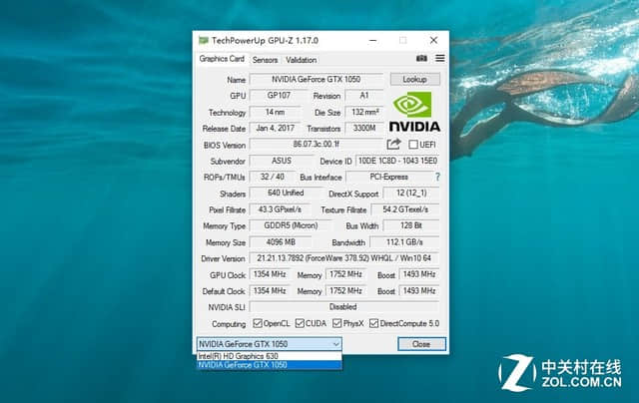The height and width of the screenshot is (403, 639).
Task: Toggle the CUDA checkbox
Action: 300,323
